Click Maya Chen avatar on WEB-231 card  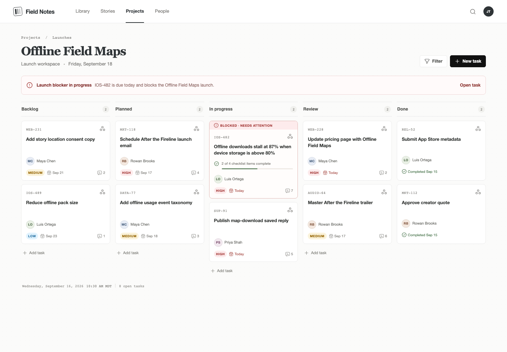30,161
